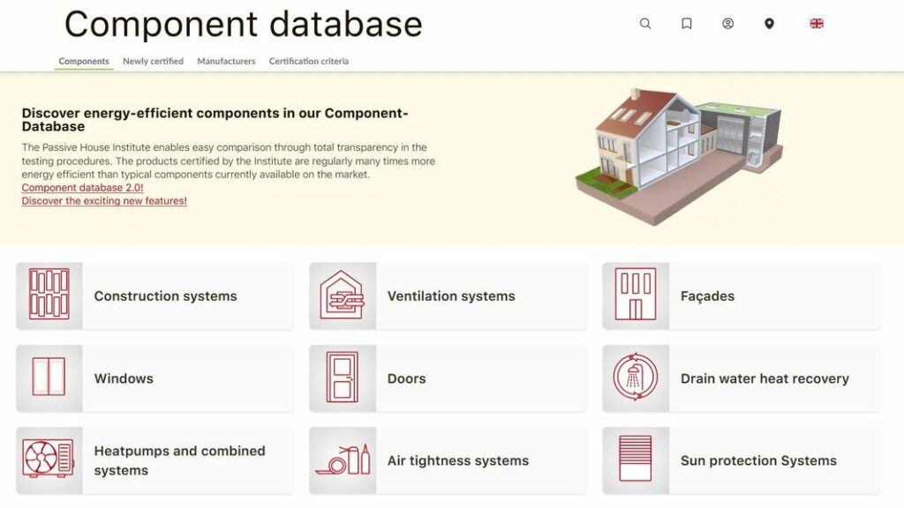
Task: Open Discover the exciting new features link
Action: (x=104, y=201)
